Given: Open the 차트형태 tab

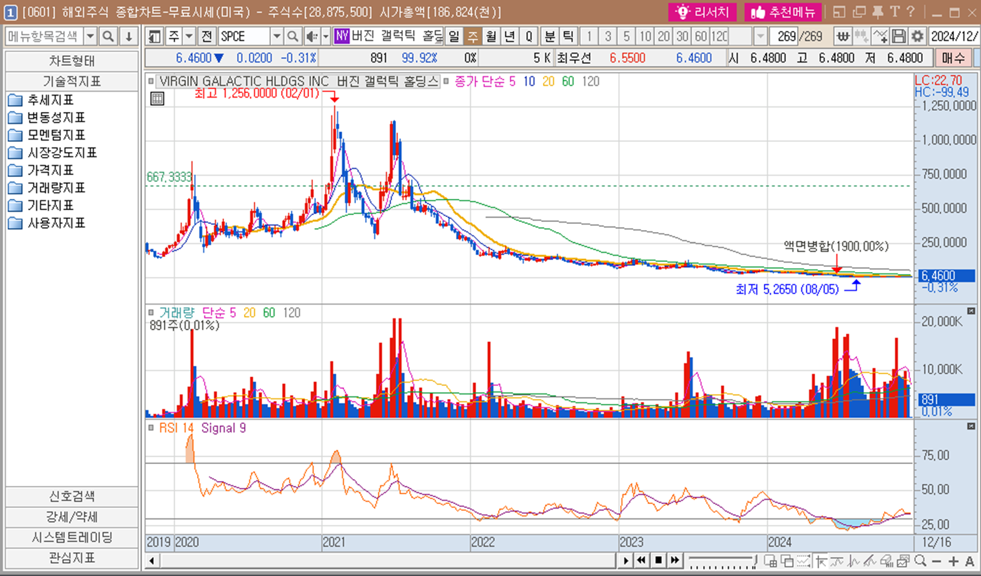Looking at the screenshot, I should coord(72,61).
